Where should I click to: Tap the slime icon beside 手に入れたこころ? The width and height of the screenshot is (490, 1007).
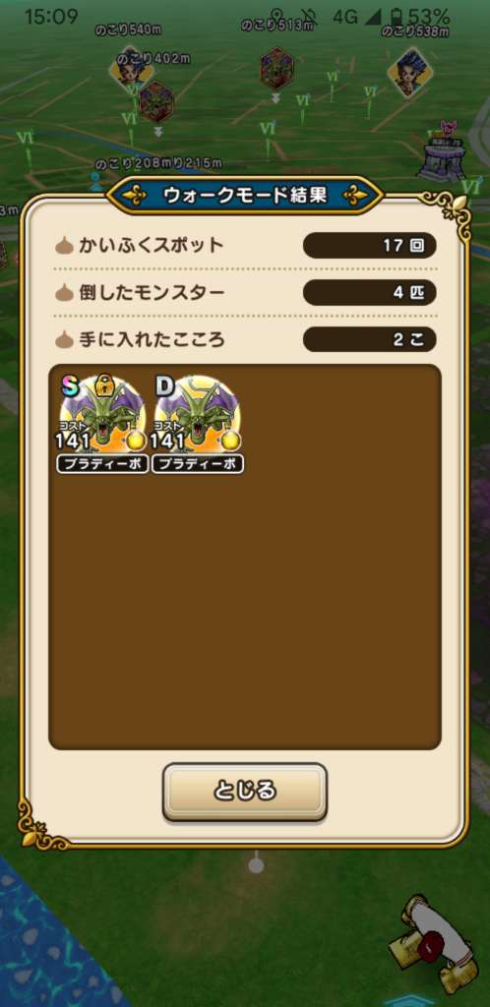tap(65, 339)
